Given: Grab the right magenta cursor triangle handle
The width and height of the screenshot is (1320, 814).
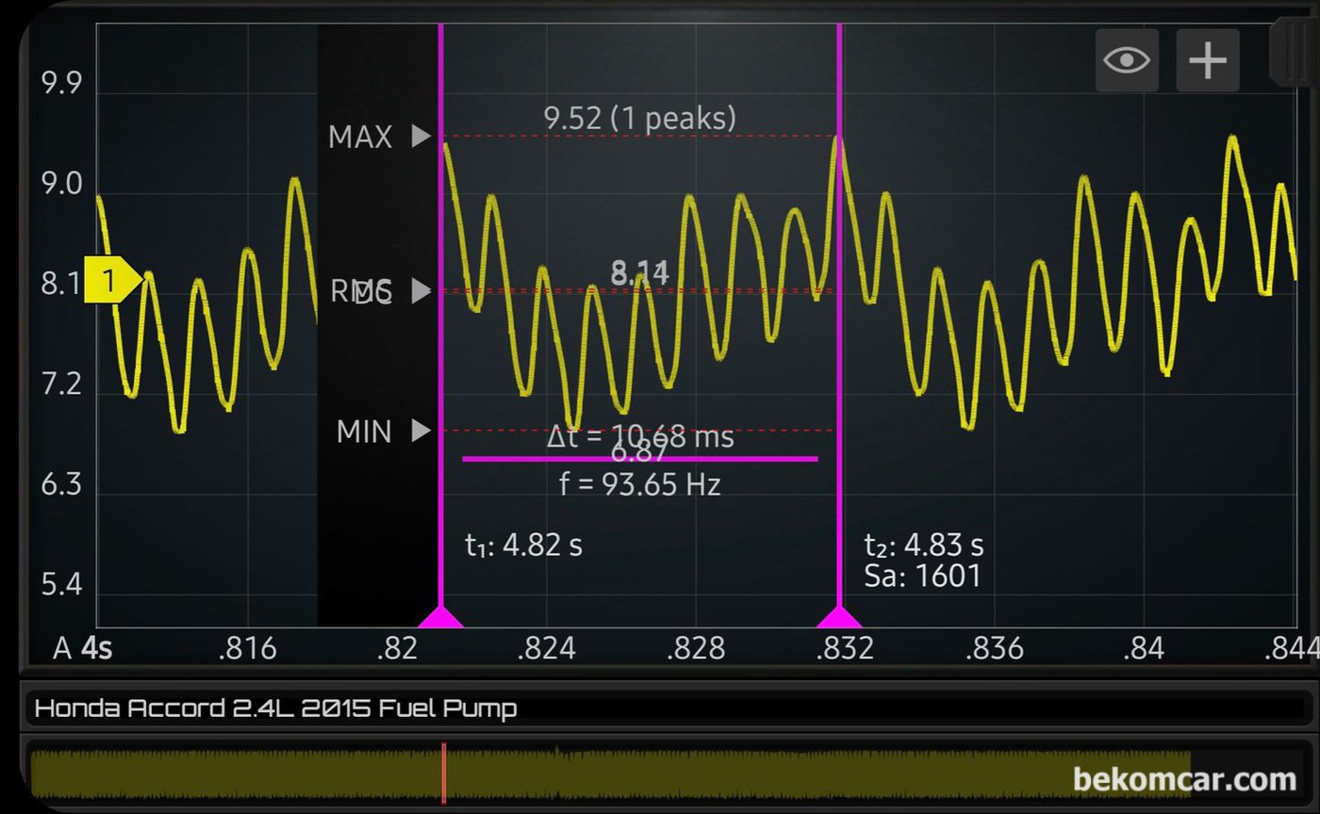Looking at the screenshot, I should [x=839, y=617].
